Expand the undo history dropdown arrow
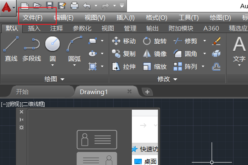The width and height of the screenshot is (248, 165). [96, 6]
